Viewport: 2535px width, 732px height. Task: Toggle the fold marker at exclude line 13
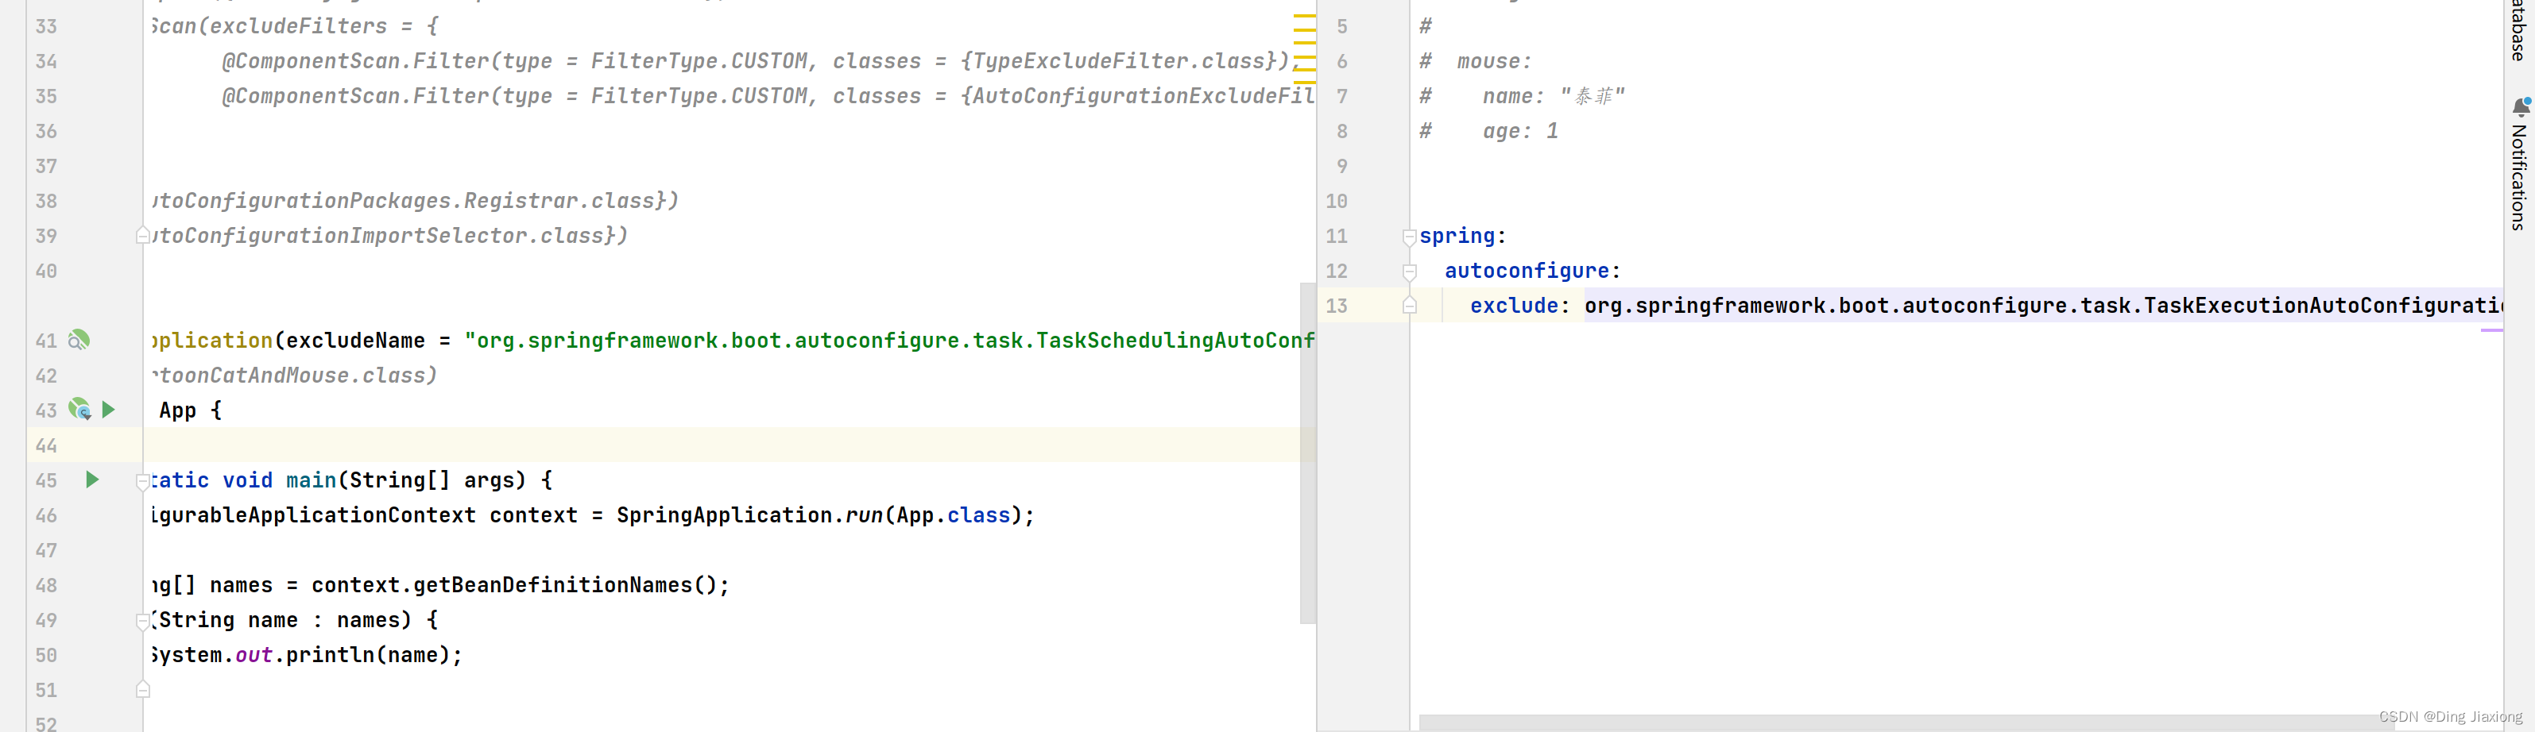(x=1409, y=306)
